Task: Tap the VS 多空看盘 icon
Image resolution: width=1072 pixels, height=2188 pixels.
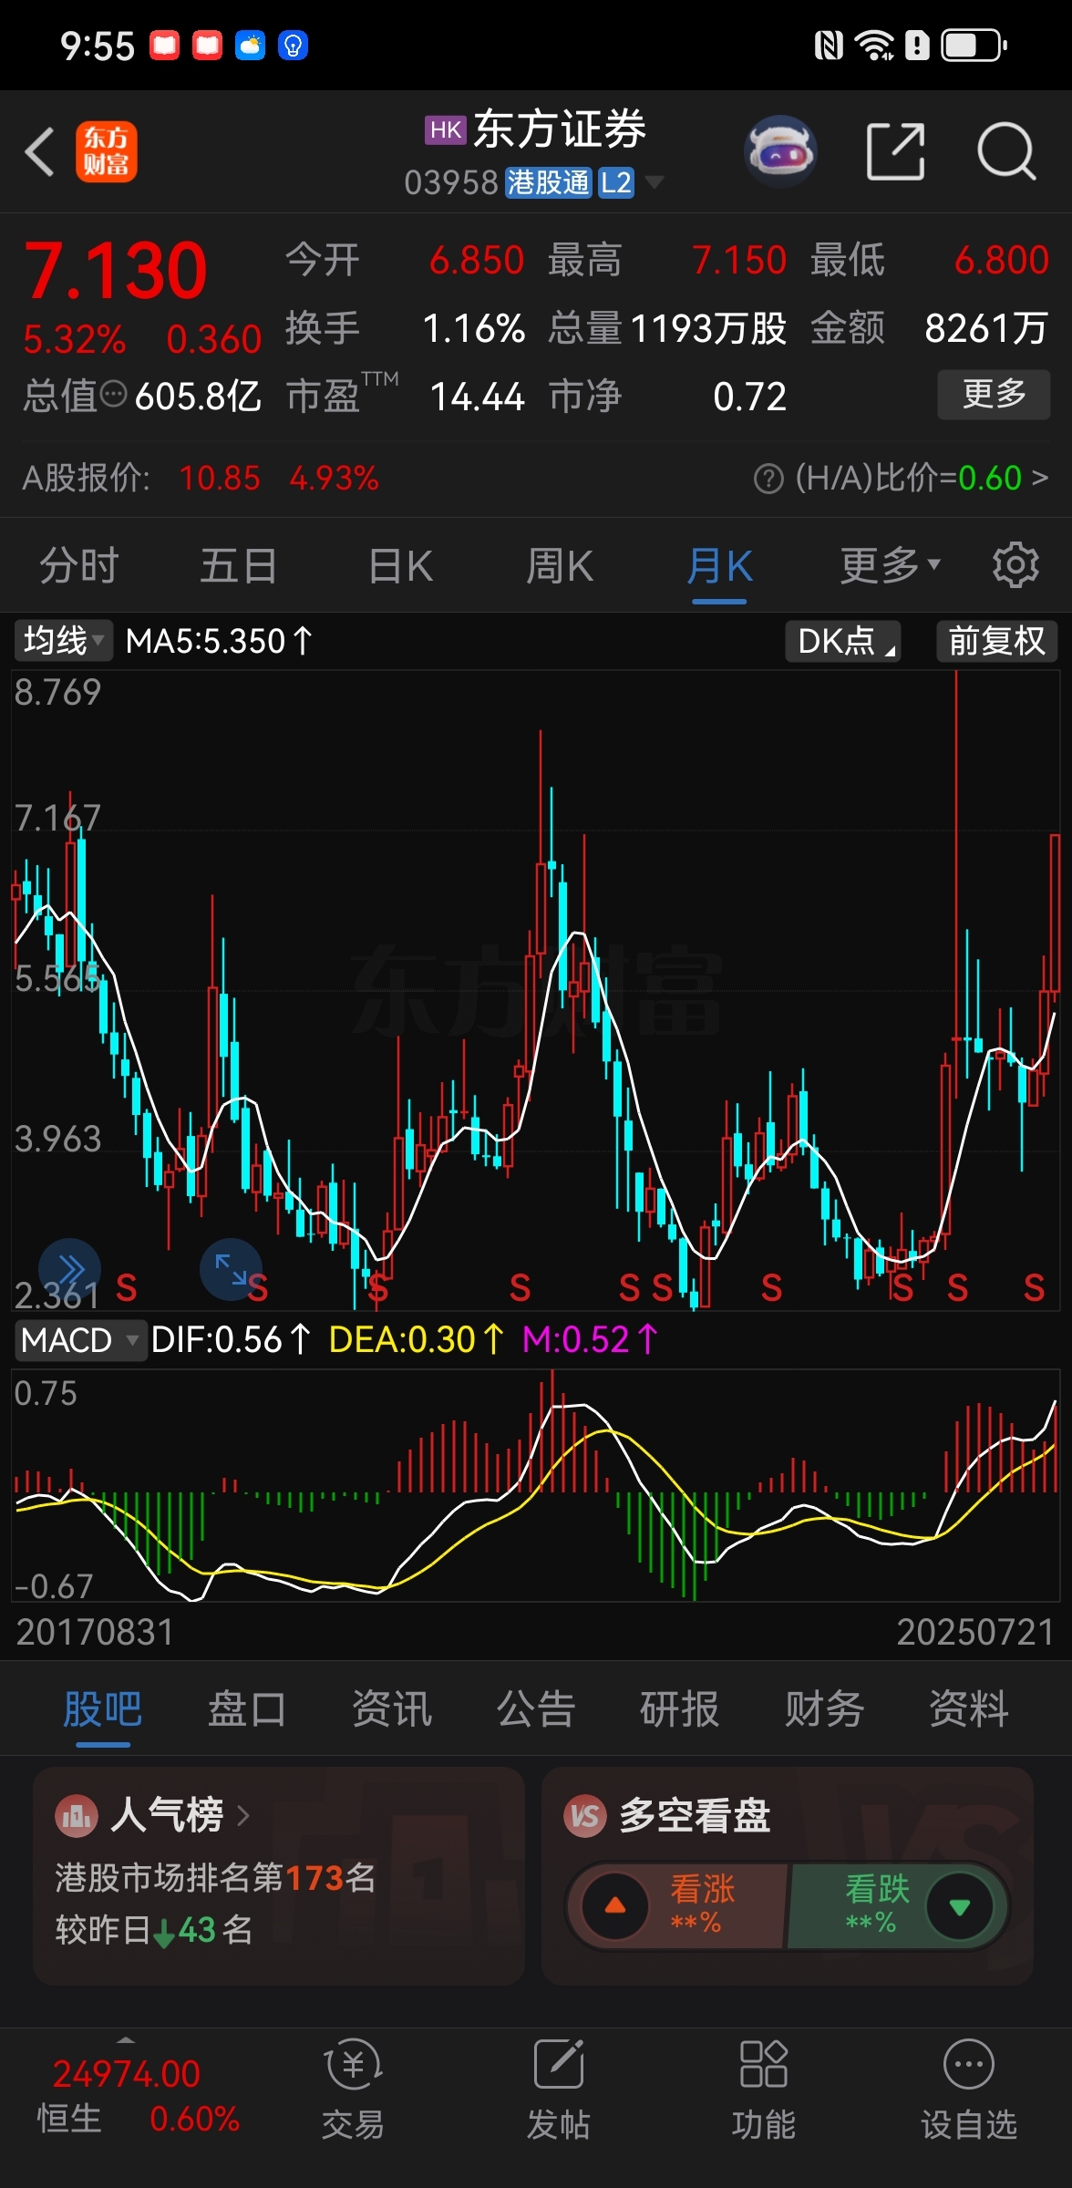Action: 585,1816
